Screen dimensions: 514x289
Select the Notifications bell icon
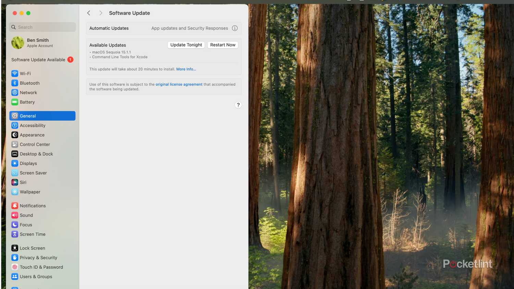pyautogui.click(x=15, y=206)
